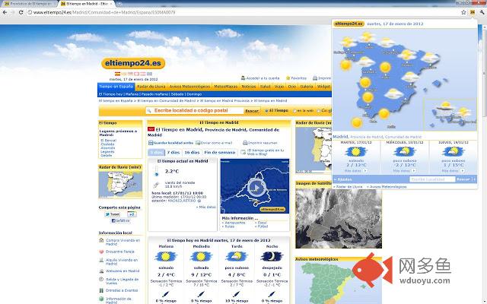This screenshot has height=304, width=487.
Task: Click the Miércoles weather icon in popup
Action: point(404,152)
